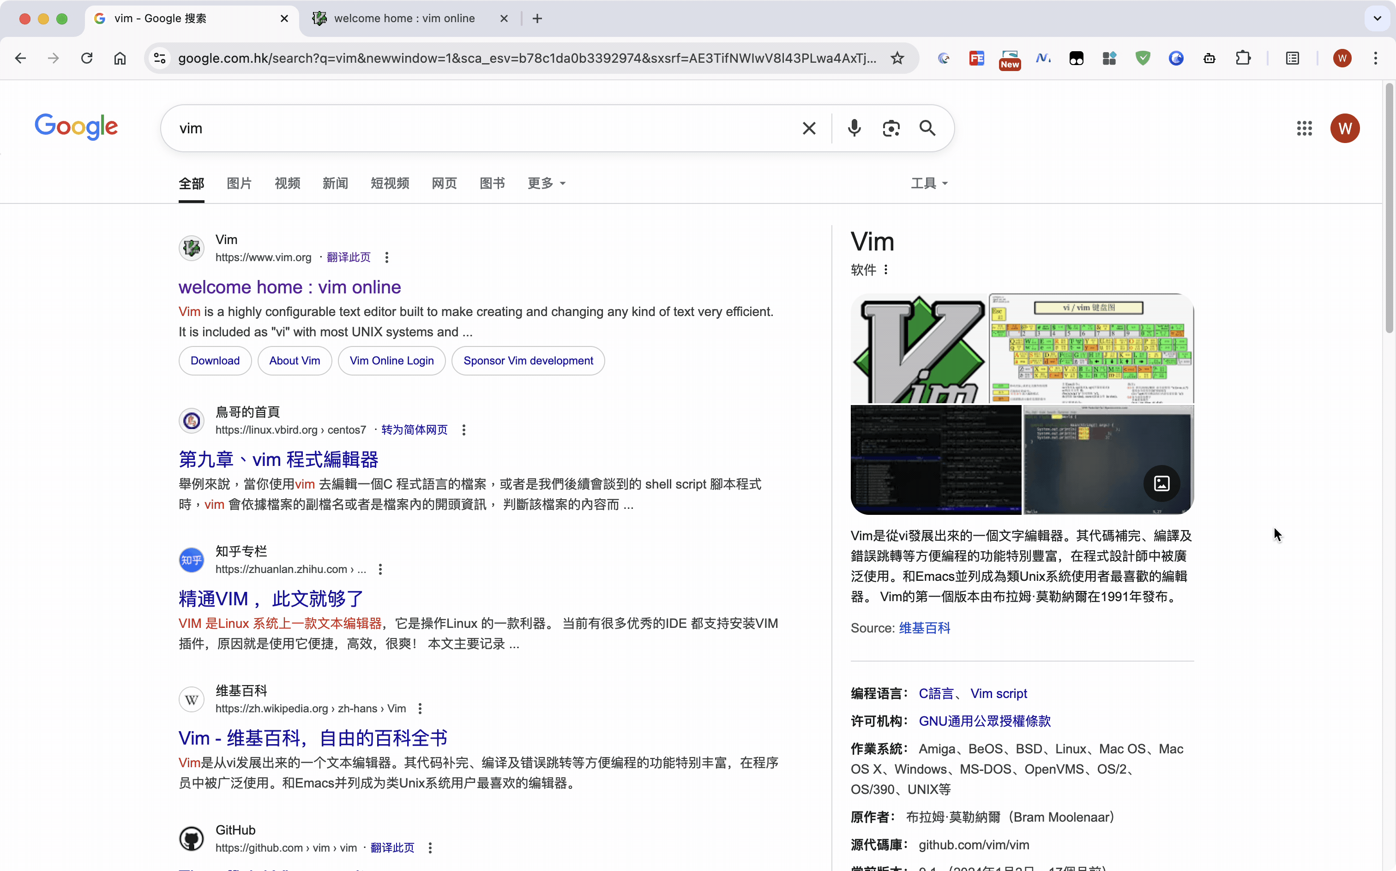The height and width of the screenshot is (871, 1396).
Task: Switch to the 图片 tab
Action: click(239, 183)
